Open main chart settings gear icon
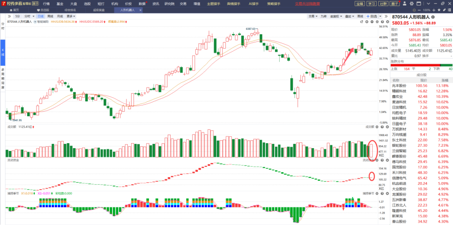The image size is (453, 225). (x=377, y=22)
